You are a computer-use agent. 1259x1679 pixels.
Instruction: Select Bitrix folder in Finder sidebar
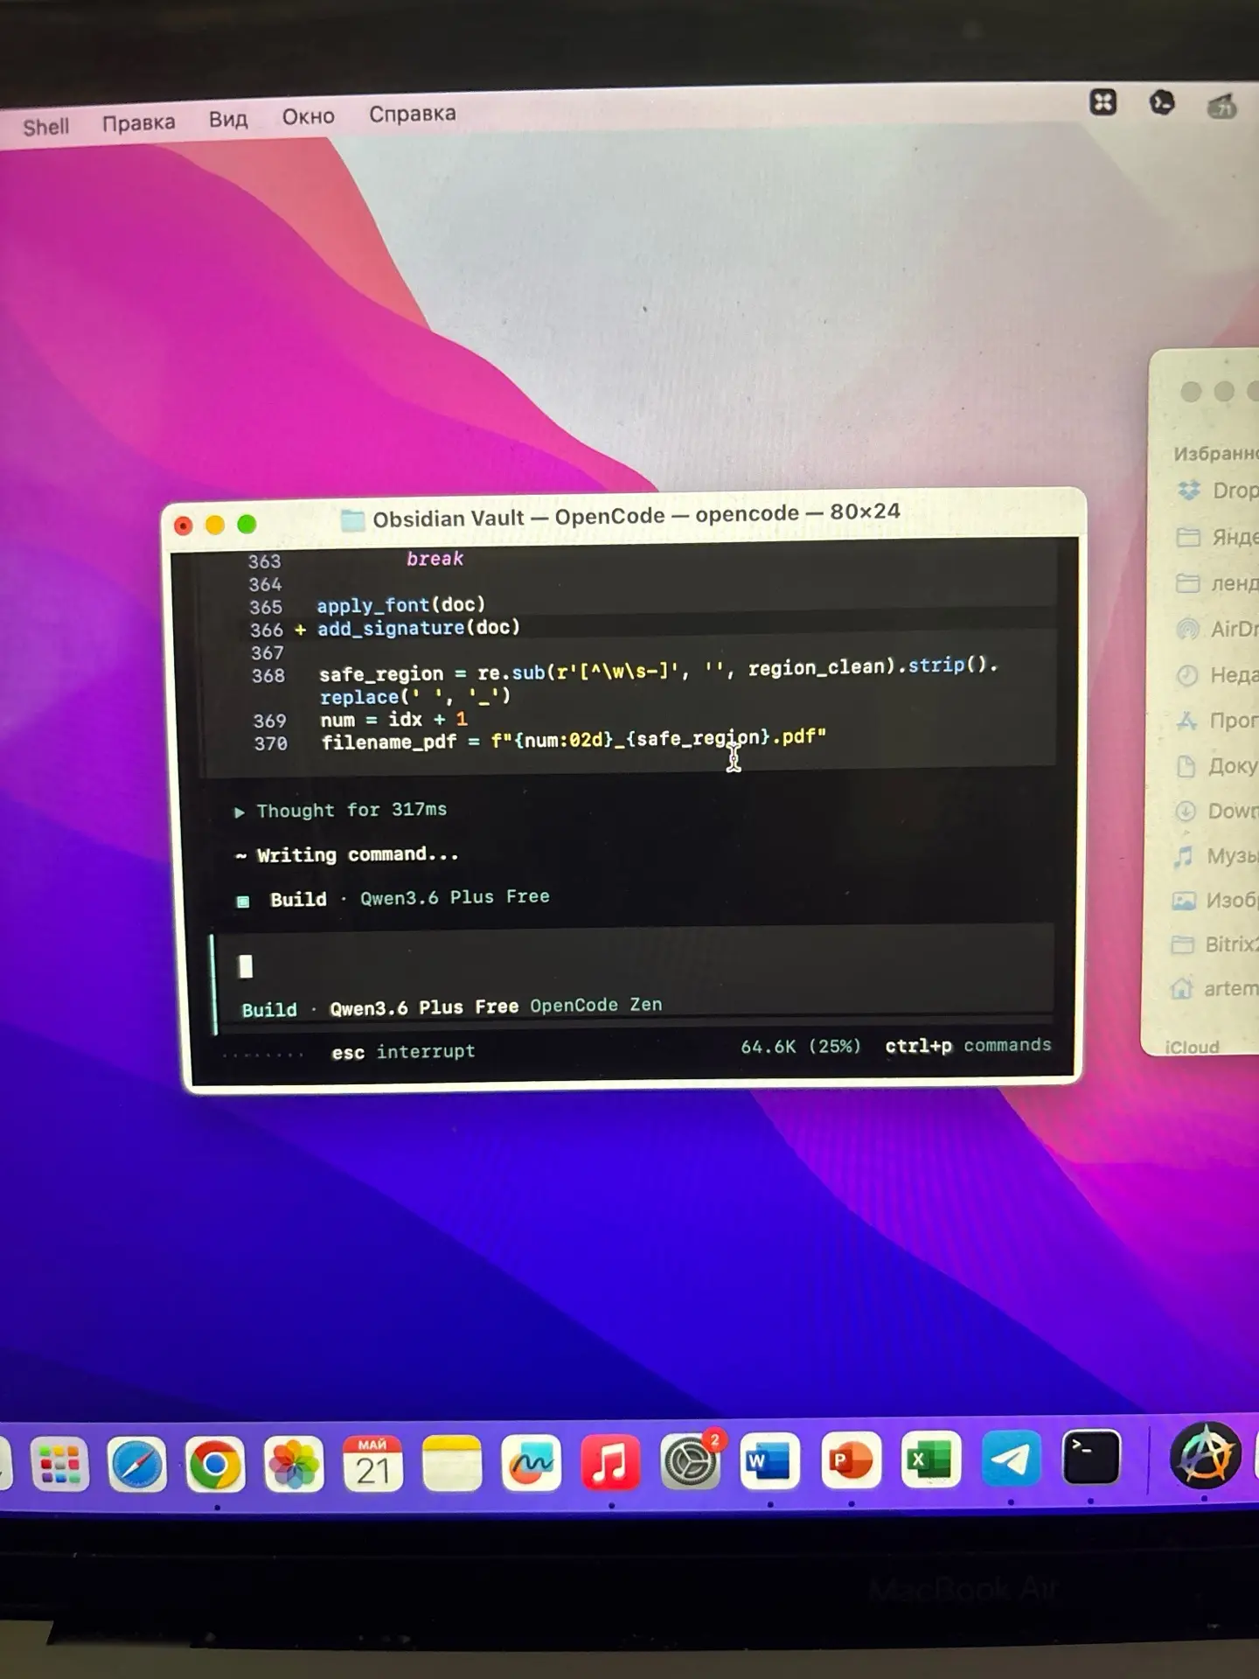pyautogui.click(x=1216, y=944)
